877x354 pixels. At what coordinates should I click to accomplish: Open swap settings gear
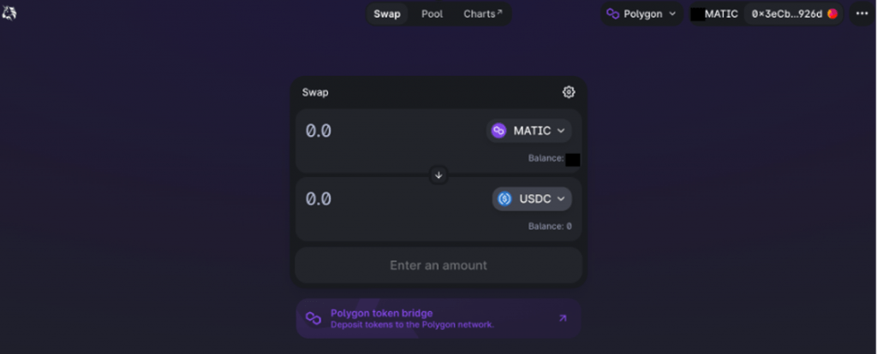pyautogui.click(x=569, y=92)
